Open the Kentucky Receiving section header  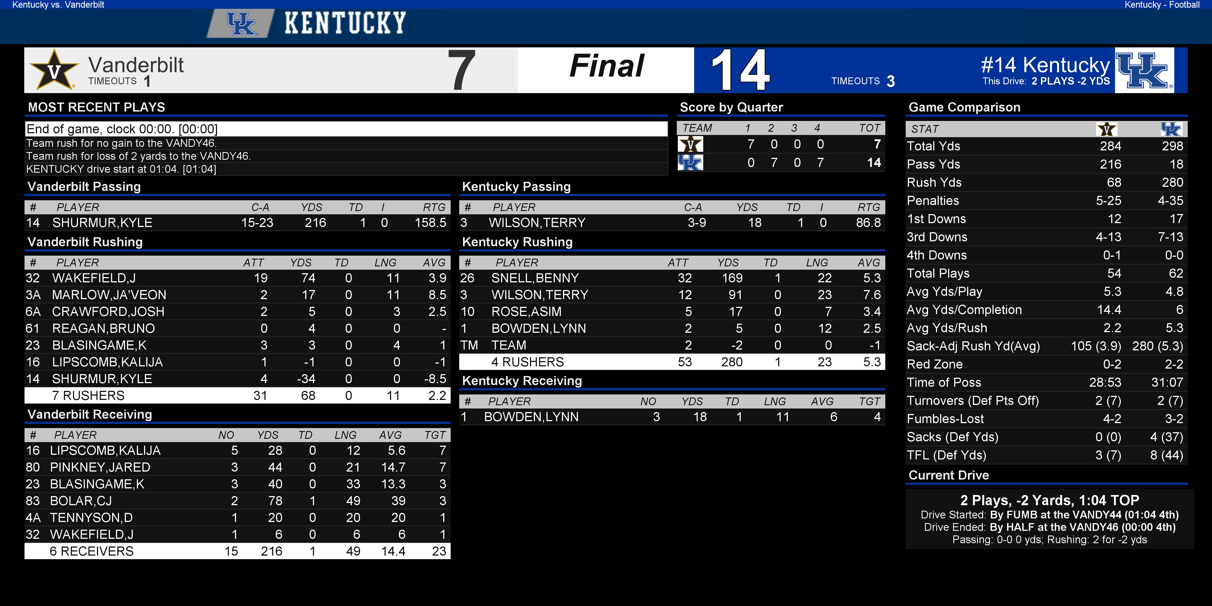[522, 381]
